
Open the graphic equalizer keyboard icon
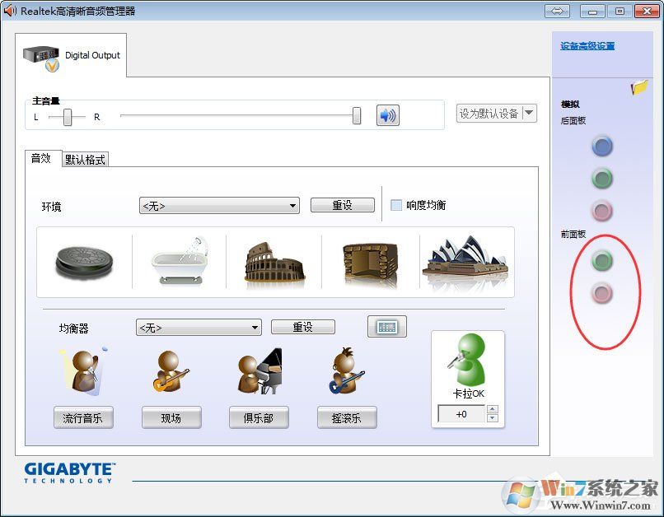[x=386, y=326]
